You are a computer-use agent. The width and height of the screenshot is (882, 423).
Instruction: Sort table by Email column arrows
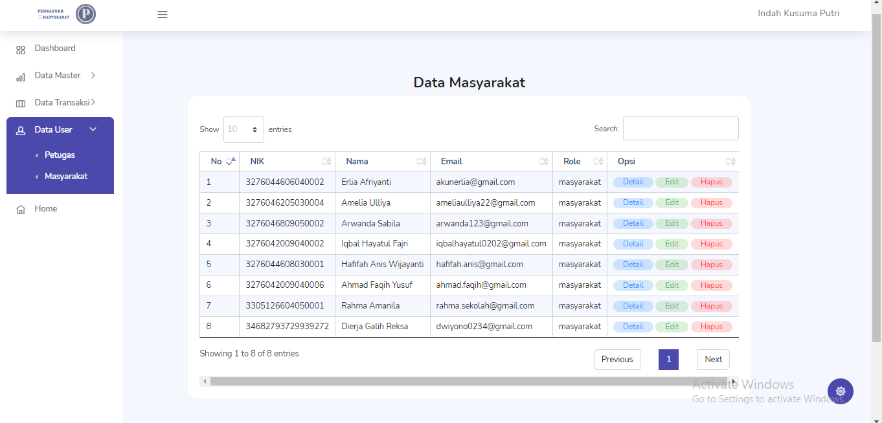(544, 162)
